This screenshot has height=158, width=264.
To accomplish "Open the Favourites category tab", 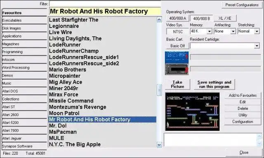I will (24, 13).
